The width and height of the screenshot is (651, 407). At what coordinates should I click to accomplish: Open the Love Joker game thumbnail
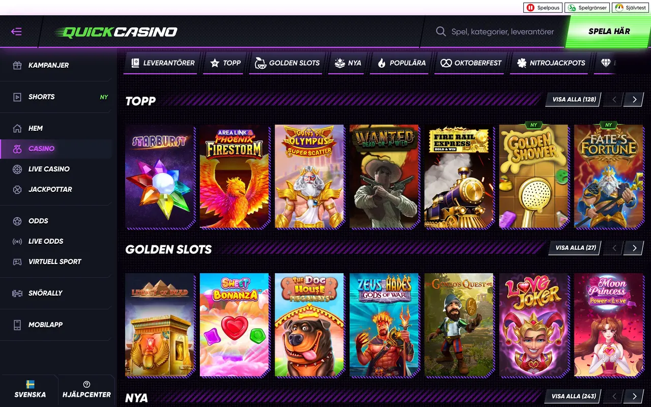(534, 325)
